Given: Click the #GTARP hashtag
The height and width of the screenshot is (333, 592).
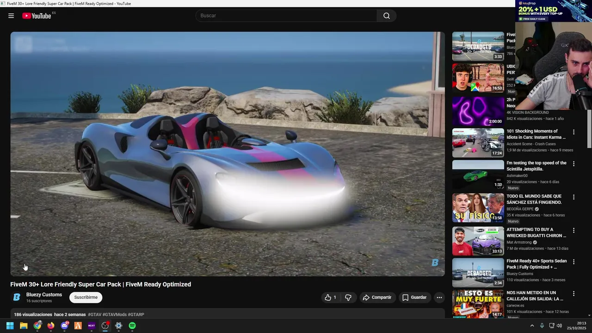Looking at the screenshot, I should tap(136, 314).
